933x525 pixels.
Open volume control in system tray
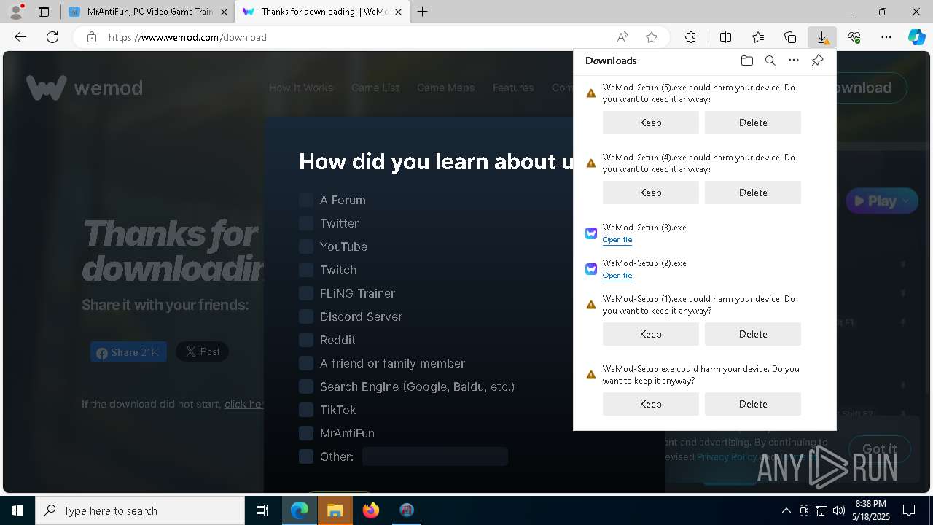pos(838,510)
